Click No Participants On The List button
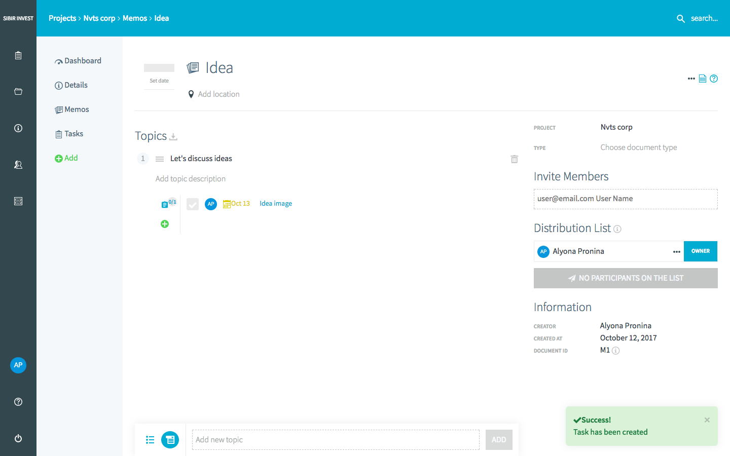The height and width of the screenshot is (456, 730). [x=626, y=278]
